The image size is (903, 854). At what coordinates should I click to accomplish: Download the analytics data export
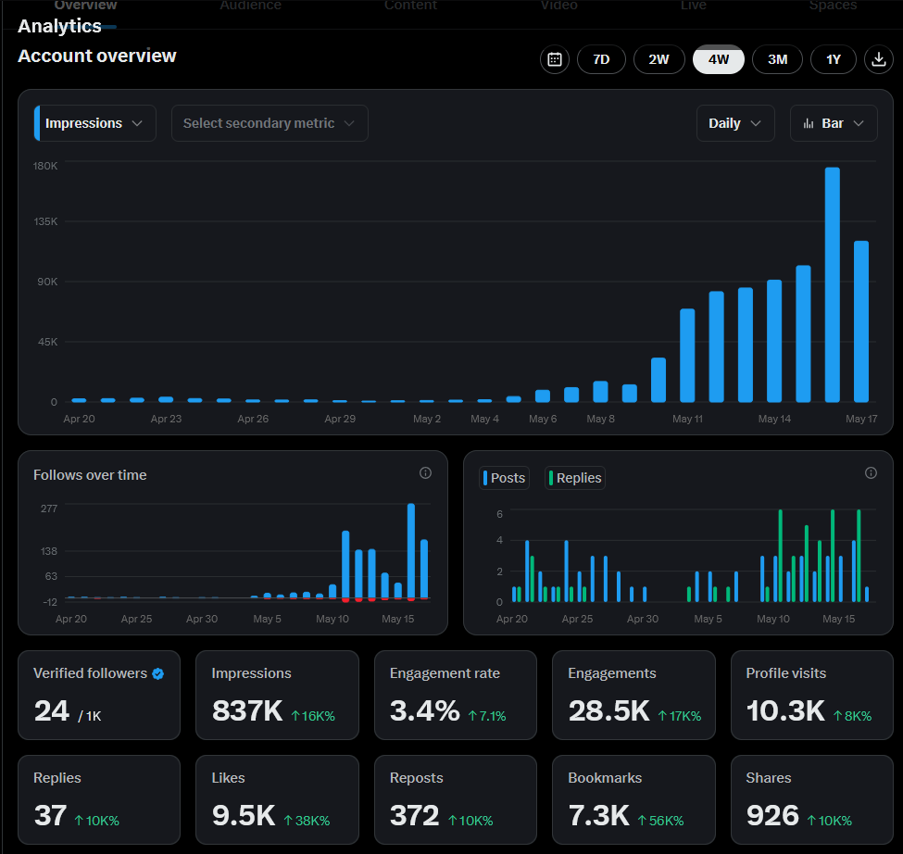878,59
